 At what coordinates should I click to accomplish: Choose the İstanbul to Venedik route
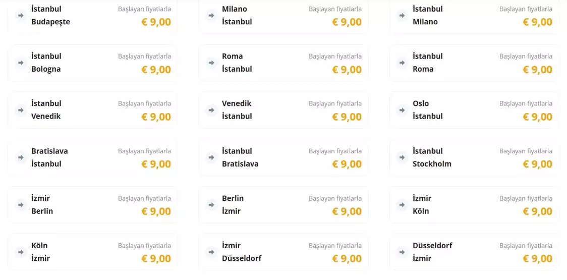click(x=92, y=110)
